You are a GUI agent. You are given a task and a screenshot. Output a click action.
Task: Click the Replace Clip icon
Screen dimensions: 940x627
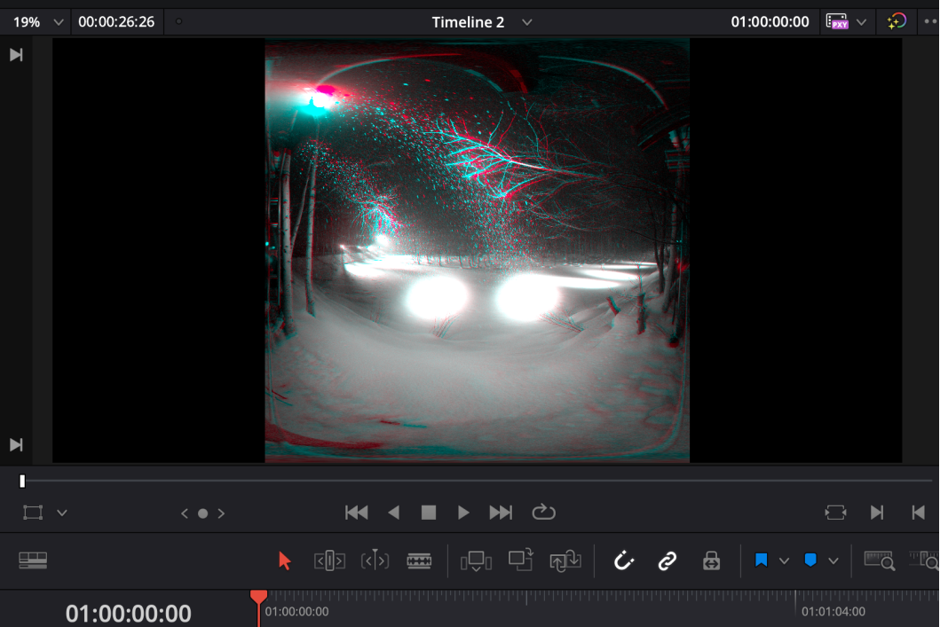click(x=565, y=560)
